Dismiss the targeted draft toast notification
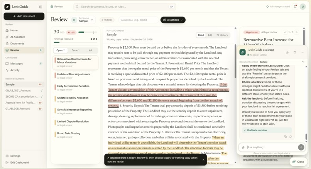 (203, 160)
